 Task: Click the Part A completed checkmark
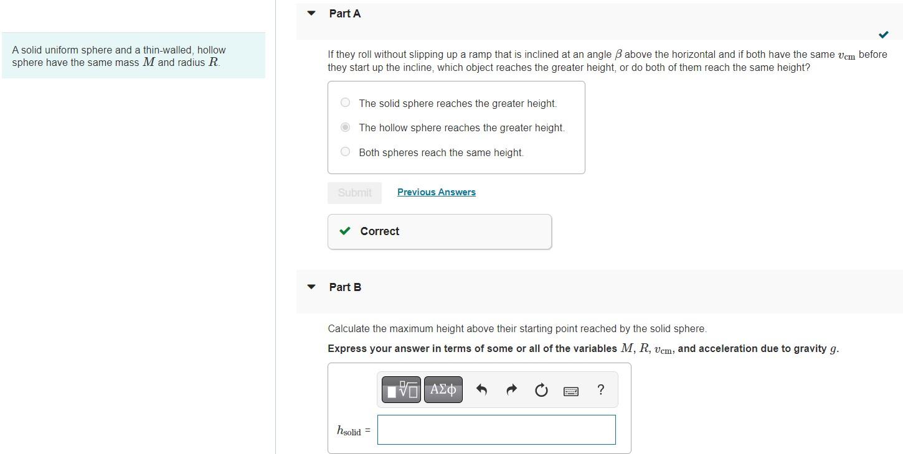point(883,34)
